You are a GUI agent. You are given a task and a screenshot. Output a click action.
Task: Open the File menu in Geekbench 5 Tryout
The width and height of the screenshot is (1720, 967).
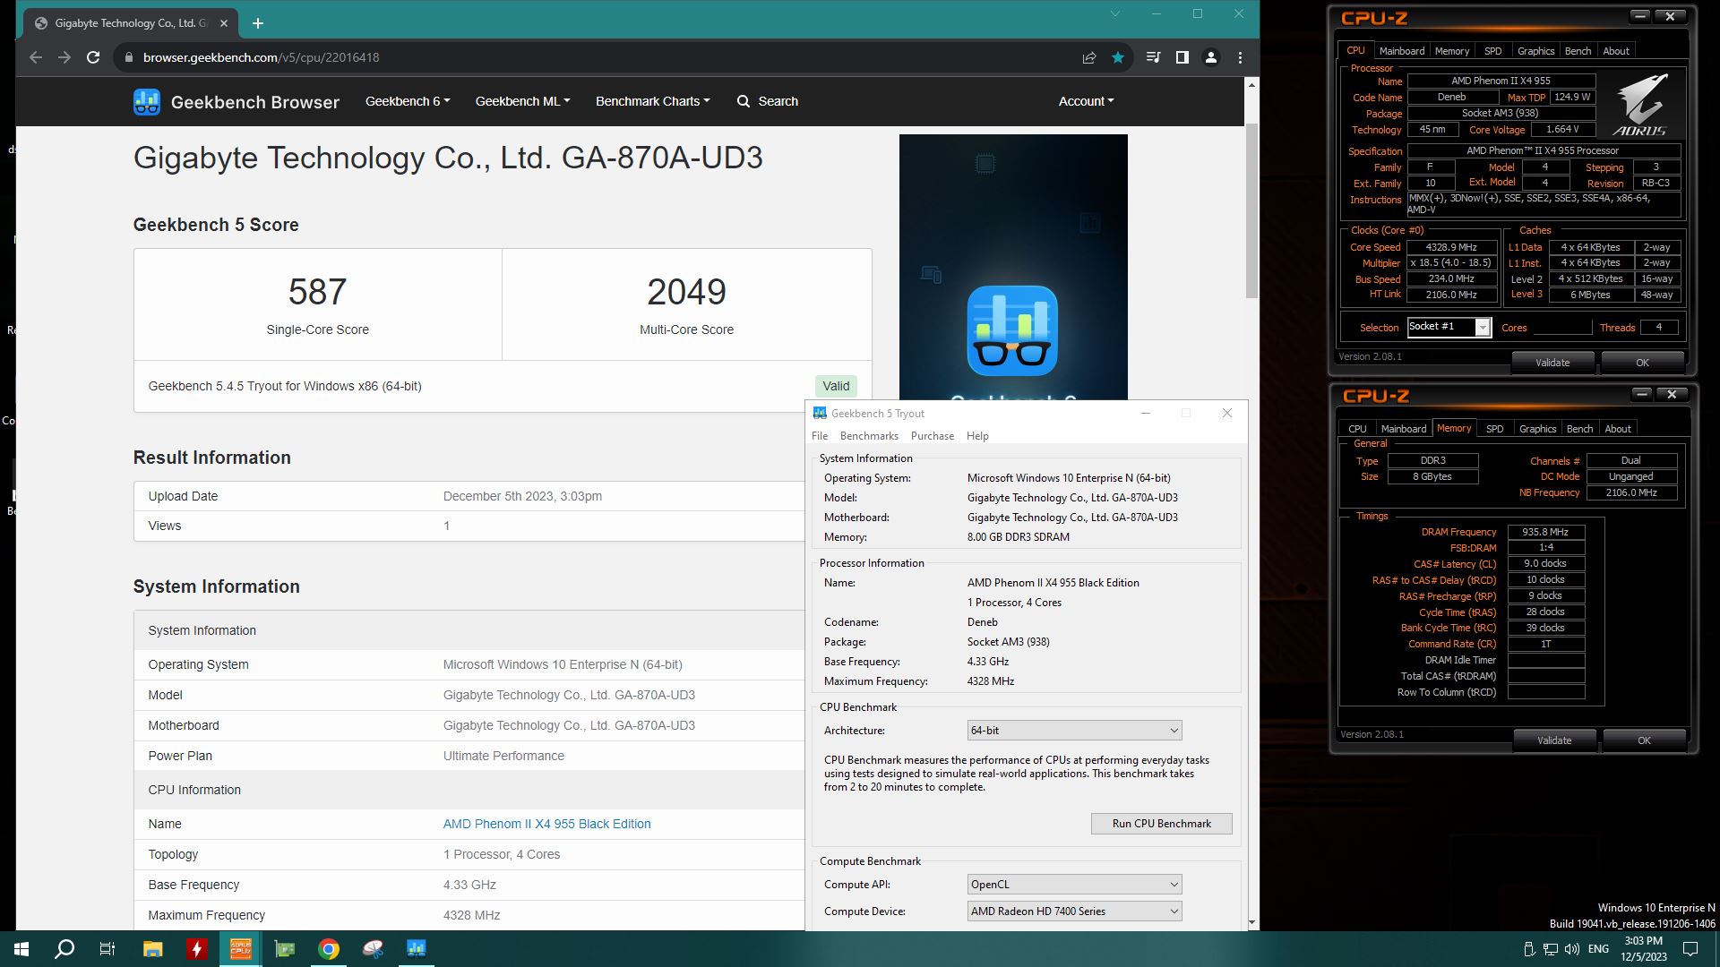coord(820,436)
